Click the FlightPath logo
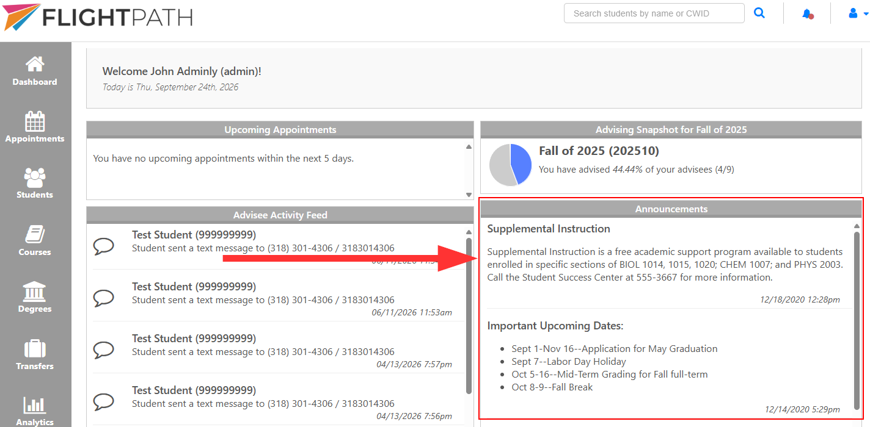 click(98, 16)
